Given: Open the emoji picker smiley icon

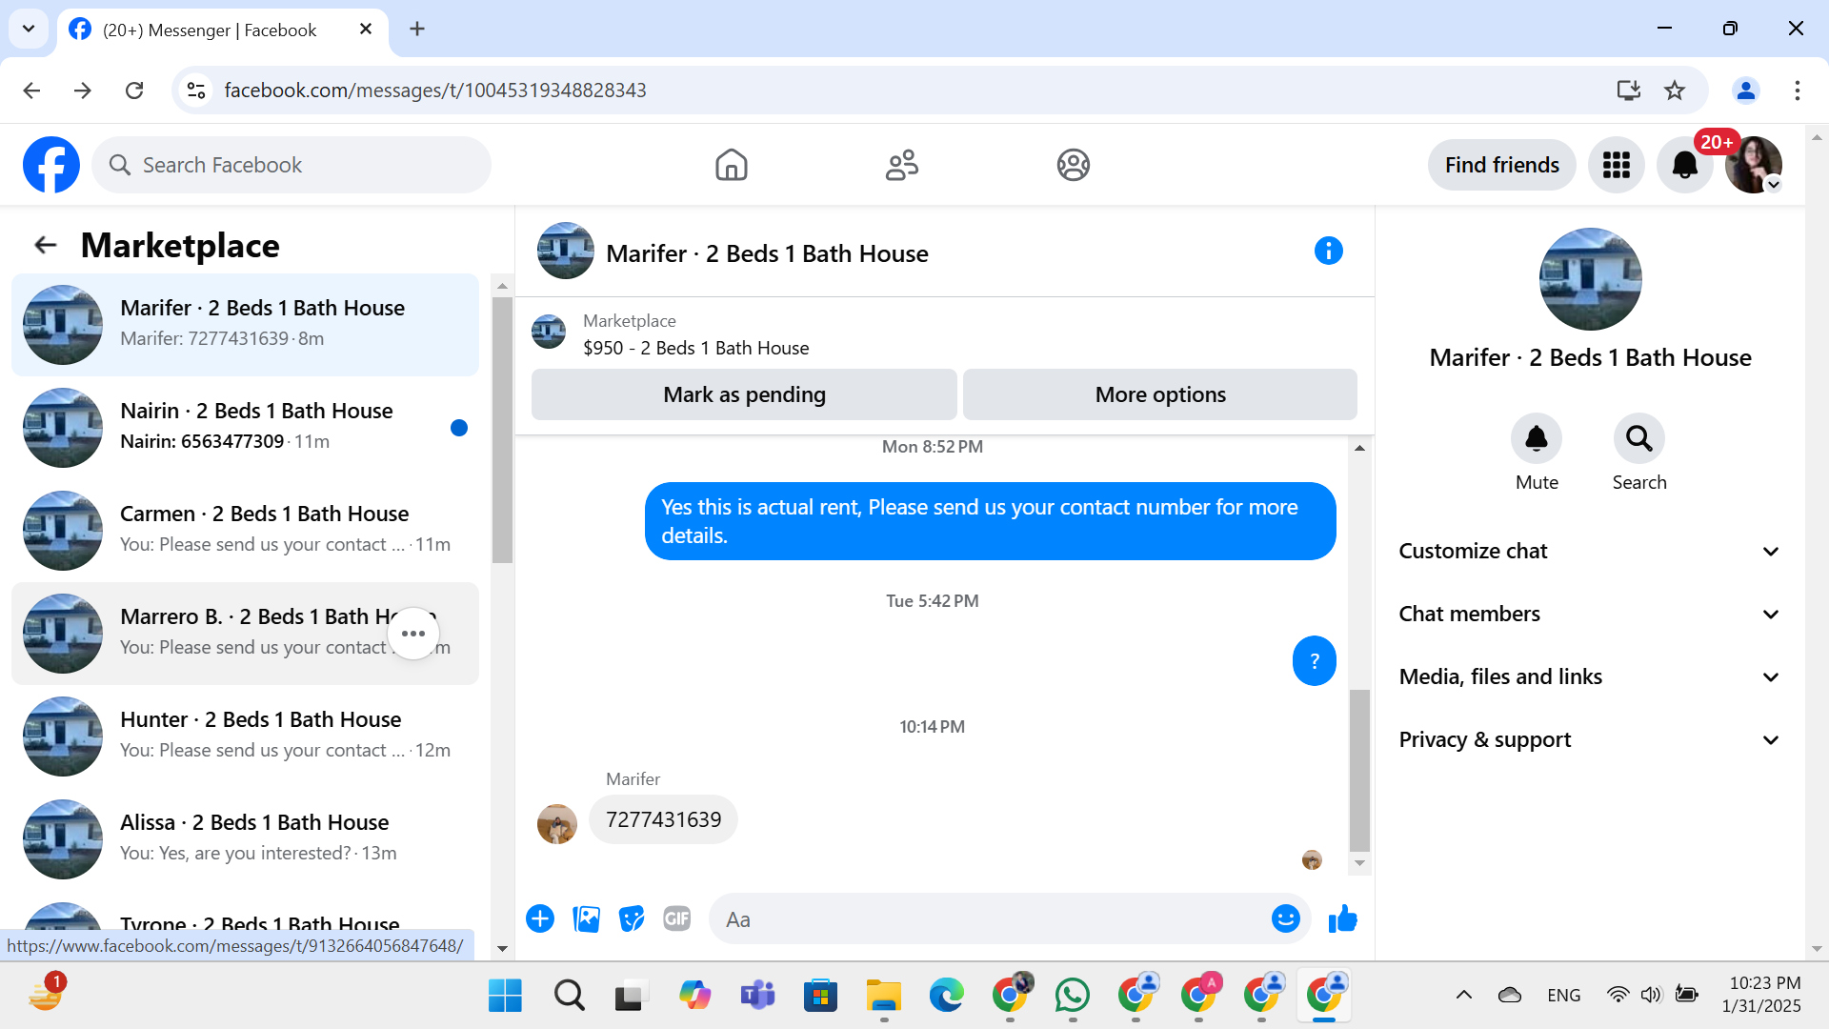Looking at the screenshot, I should [x=1286, y=918].
